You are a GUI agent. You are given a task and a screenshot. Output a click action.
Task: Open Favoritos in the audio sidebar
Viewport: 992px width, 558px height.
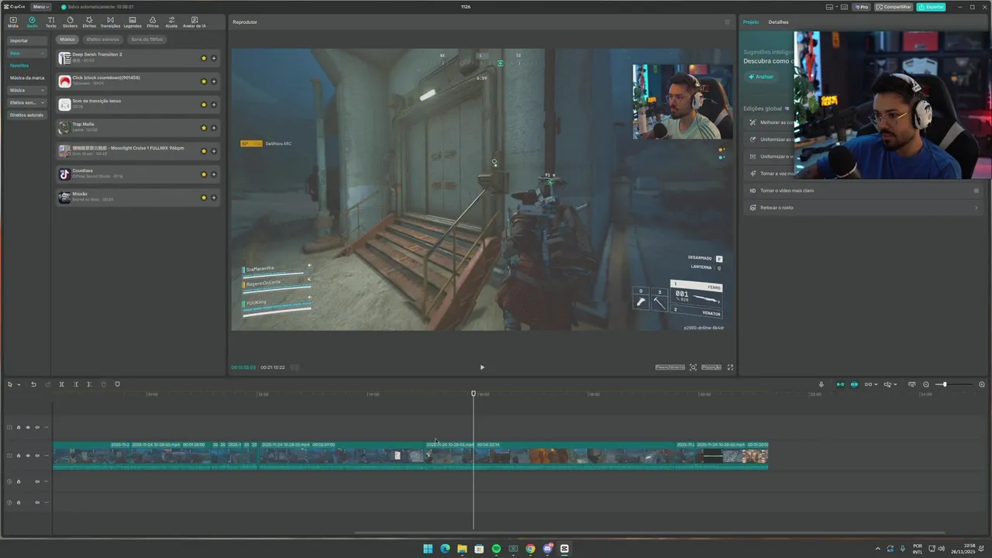tap(19, 65)
